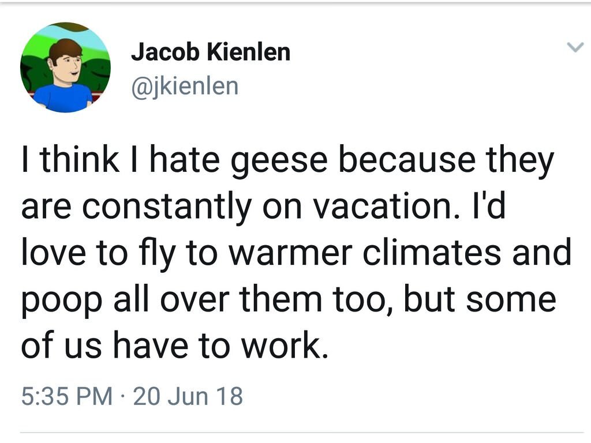
Task: Open the Jacob Kienlen display name link
Action: point(211,53)
